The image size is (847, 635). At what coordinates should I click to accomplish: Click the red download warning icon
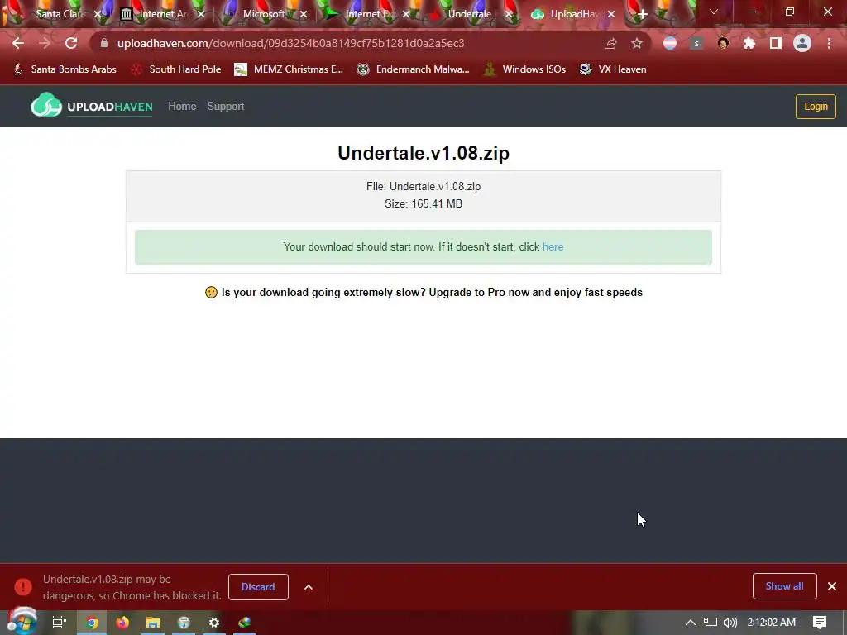point(23,586)
